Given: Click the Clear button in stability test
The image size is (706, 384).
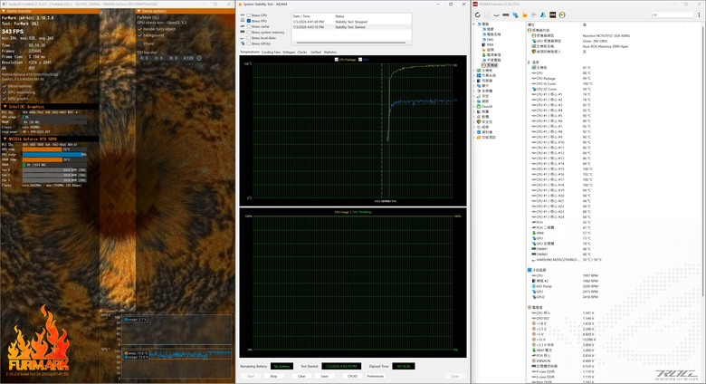Looking at the screenshot, I should [301, 376].
